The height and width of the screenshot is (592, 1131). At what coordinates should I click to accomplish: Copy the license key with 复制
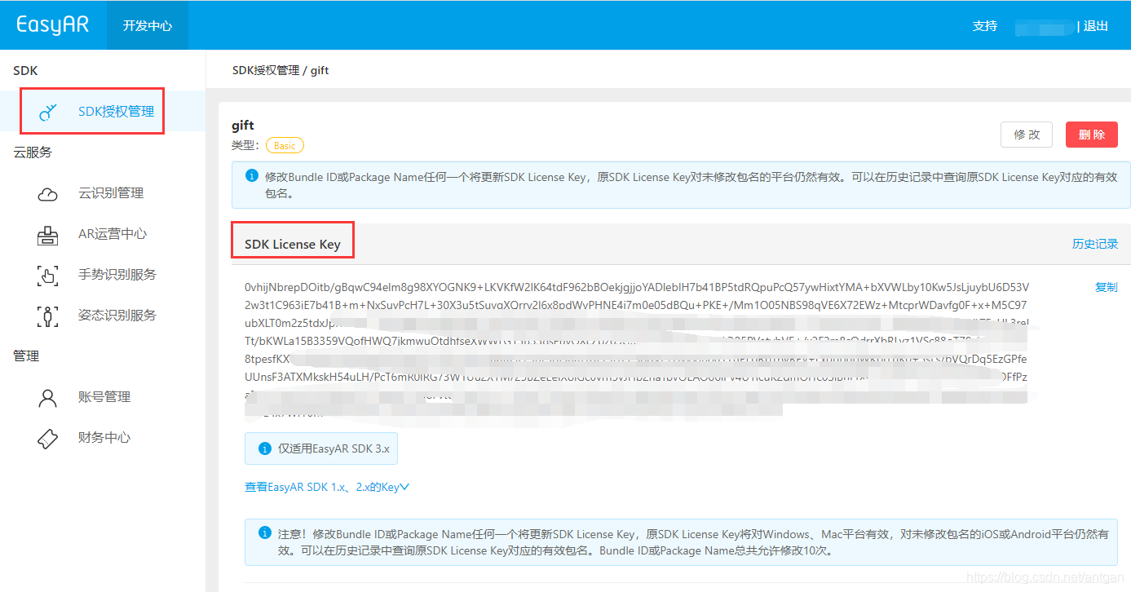(1107, 287)
